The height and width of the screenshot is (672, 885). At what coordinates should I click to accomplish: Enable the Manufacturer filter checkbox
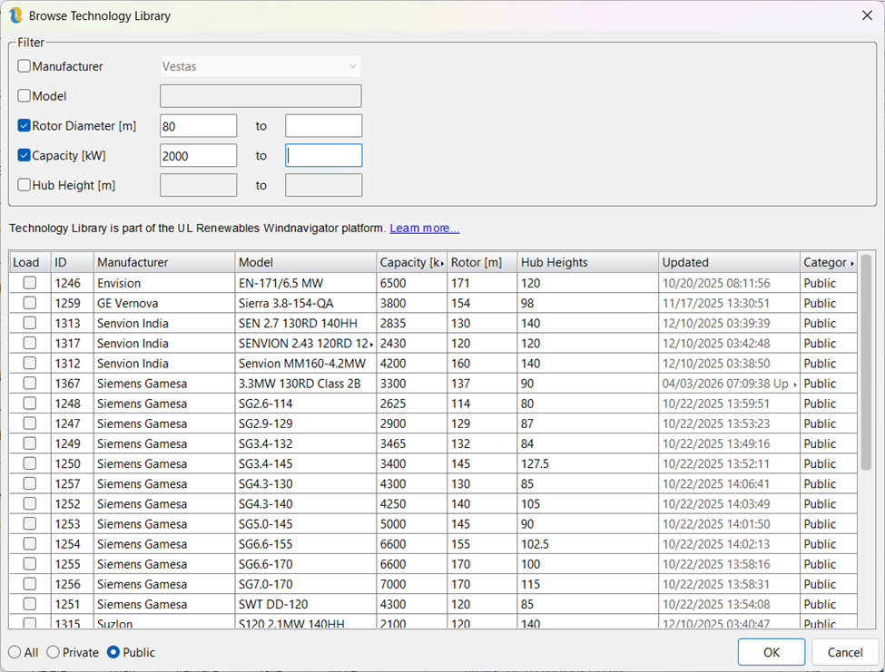(25, 66)
